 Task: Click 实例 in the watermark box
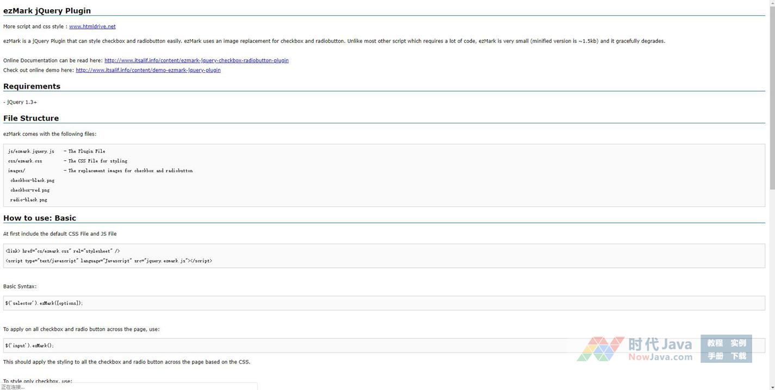pyautogui.click(x=738, y=343)
